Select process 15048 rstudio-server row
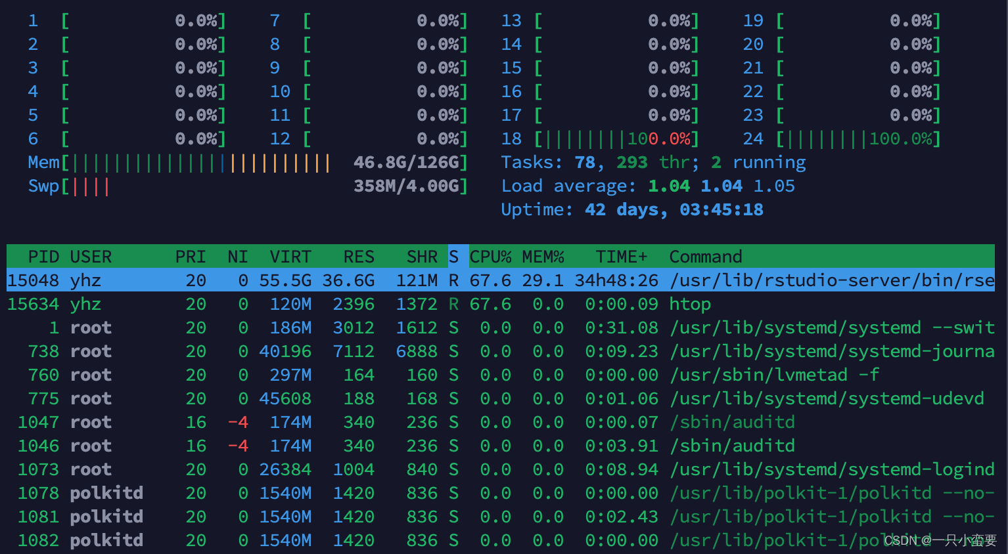Image resolution: width=1008 pixels, height=554 pixels. 501,280
